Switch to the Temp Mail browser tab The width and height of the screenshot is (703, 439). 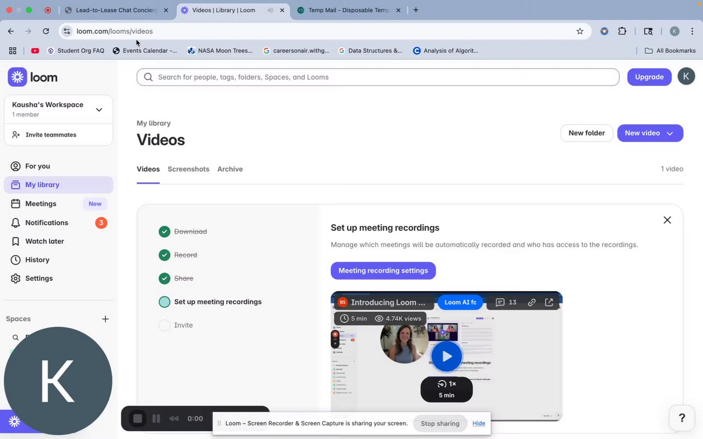click(x=348, y=10)
